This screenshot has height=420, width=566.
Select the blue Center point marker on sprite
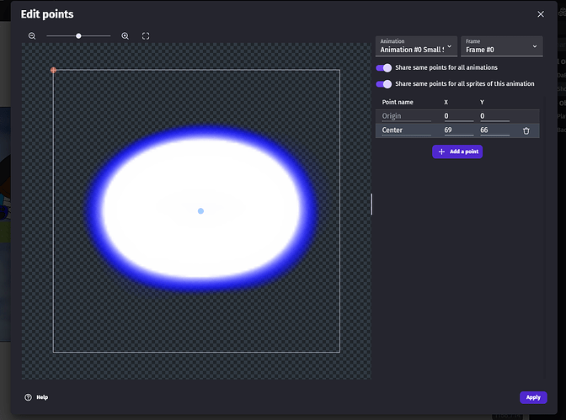point(200,211)
